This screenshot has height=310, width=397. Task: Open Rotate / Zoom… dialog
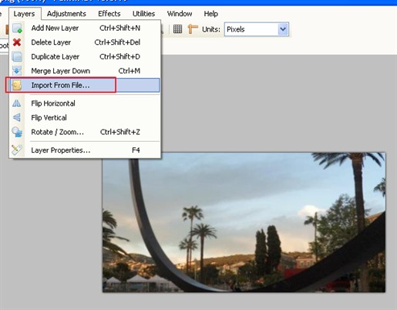85,132
